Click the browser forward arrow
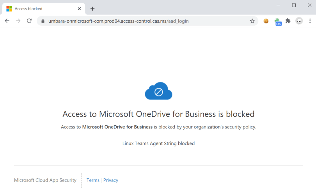The height and width of the screenshot is (194, 316). point(18,21)
